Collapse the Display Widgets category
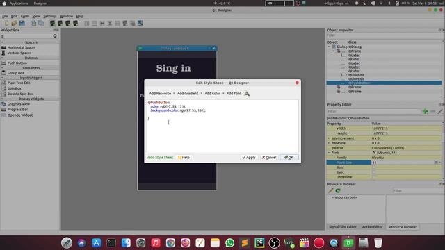 coord(2,99)
